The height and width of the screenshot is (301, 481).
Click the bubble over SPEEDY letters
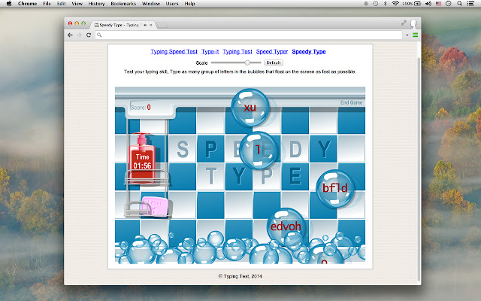pyautogui.click(x=259, y=150)
